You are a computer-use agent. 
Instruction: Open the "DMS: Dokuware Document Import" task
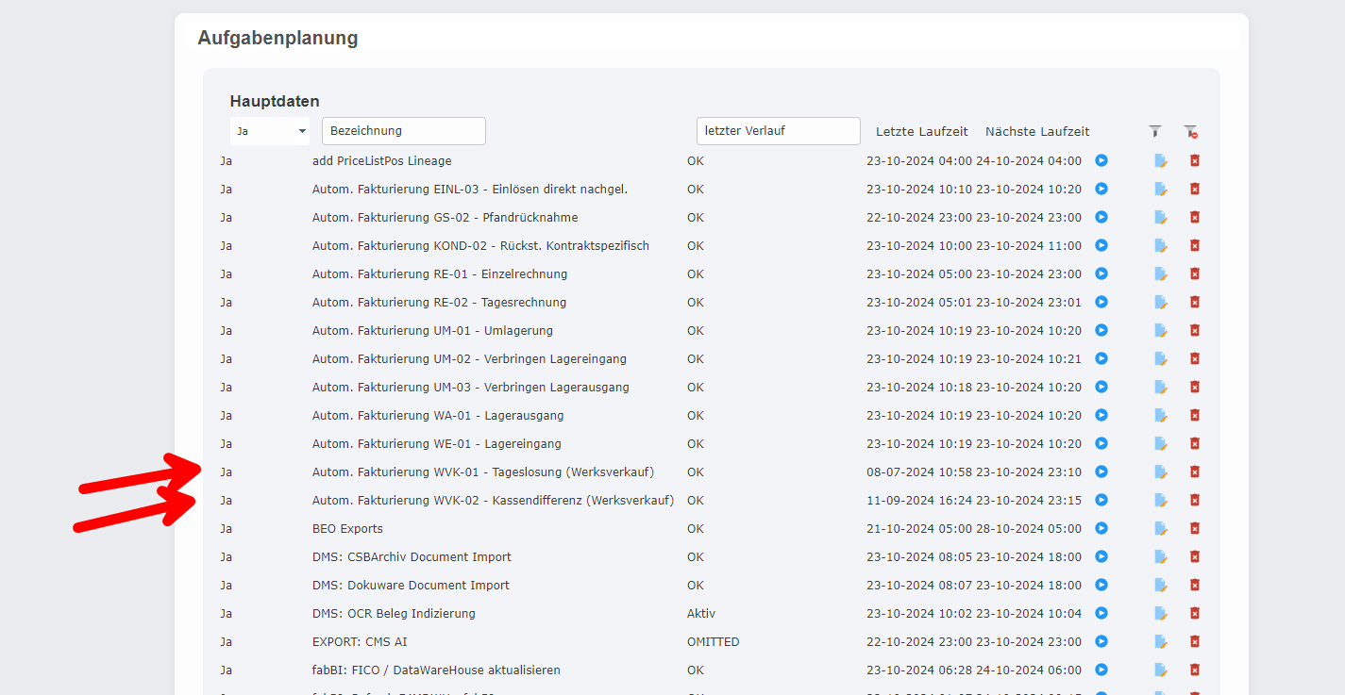pyautogui.click(x=410, y=585)
